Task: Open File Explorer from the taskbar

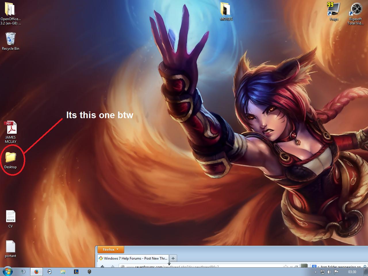Action: [63, 272]
